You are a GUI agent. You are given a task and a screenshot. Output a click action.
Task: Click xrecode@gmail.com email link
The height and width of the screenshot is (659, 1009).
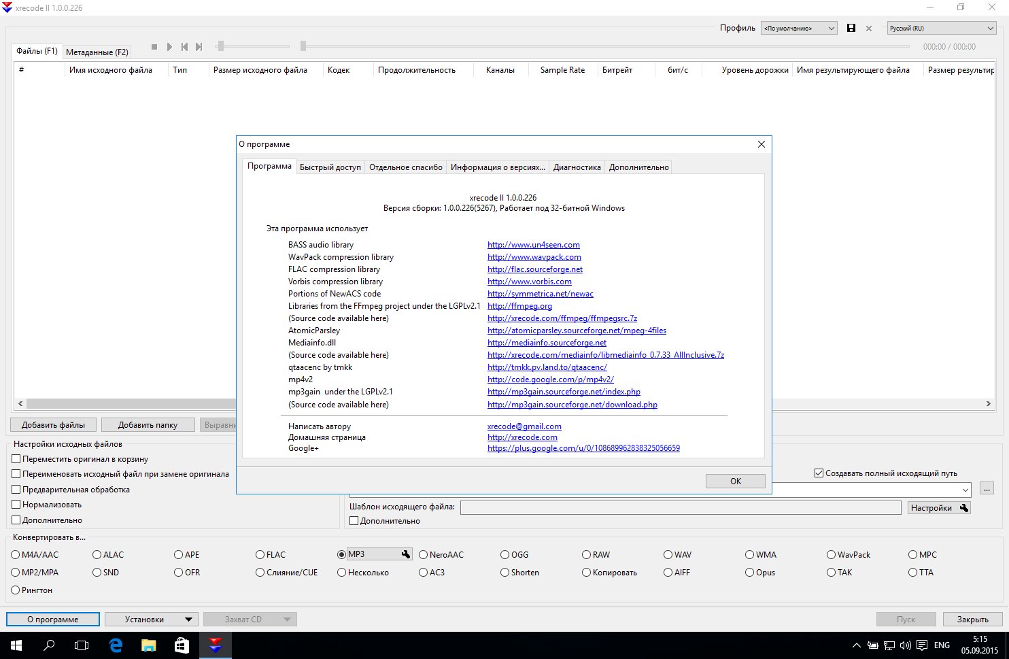(x=524, y=426)
